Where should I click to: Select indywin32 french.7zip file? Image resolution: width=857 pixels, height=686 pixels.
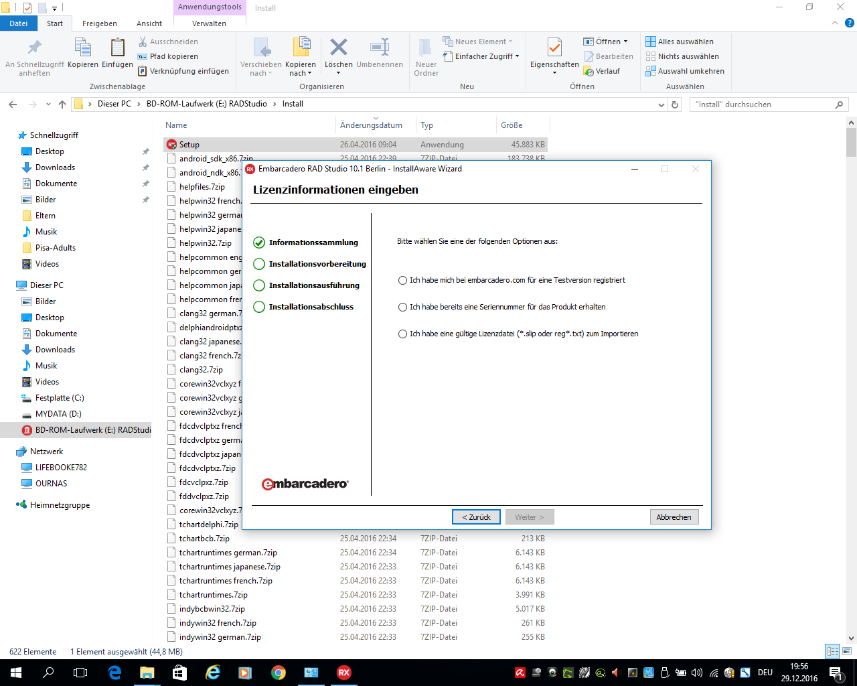tap(218, 623)
